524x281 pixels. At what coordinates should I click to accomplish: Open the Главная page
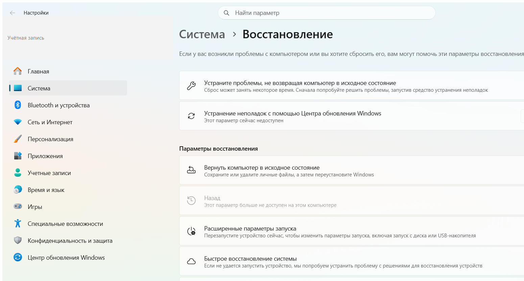(68, 71)
